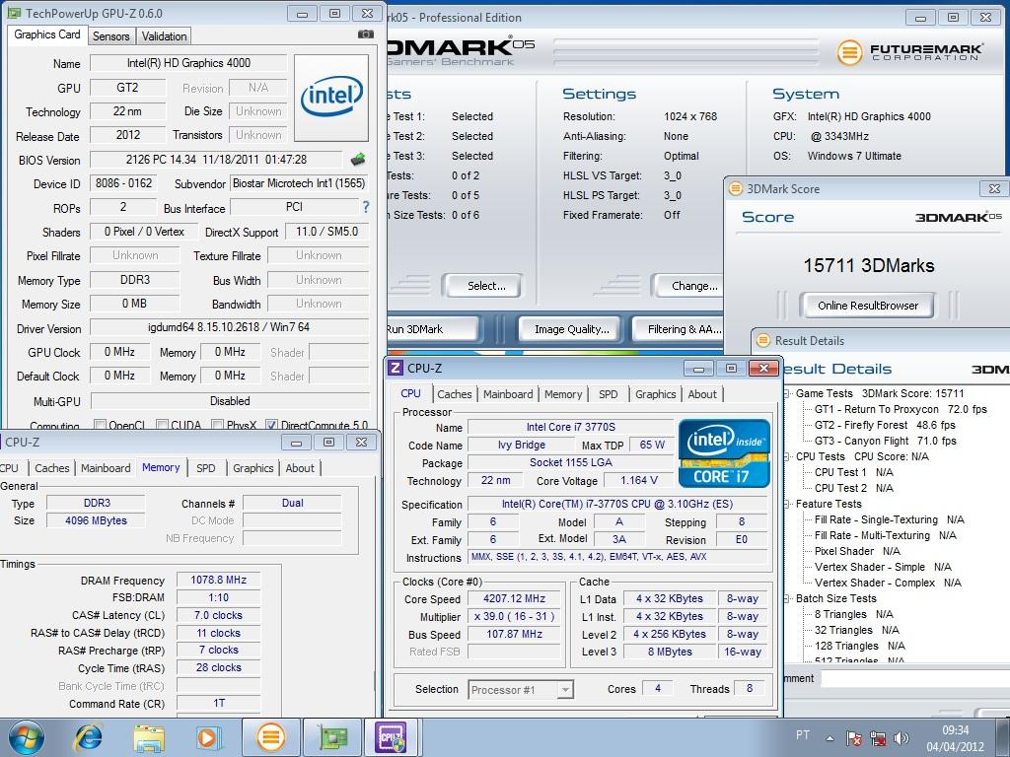This screenshot has height=757, width=1010.
Task: Switch to Mainboard tab in front CPU-Z
Action: [x=508, y=394]
